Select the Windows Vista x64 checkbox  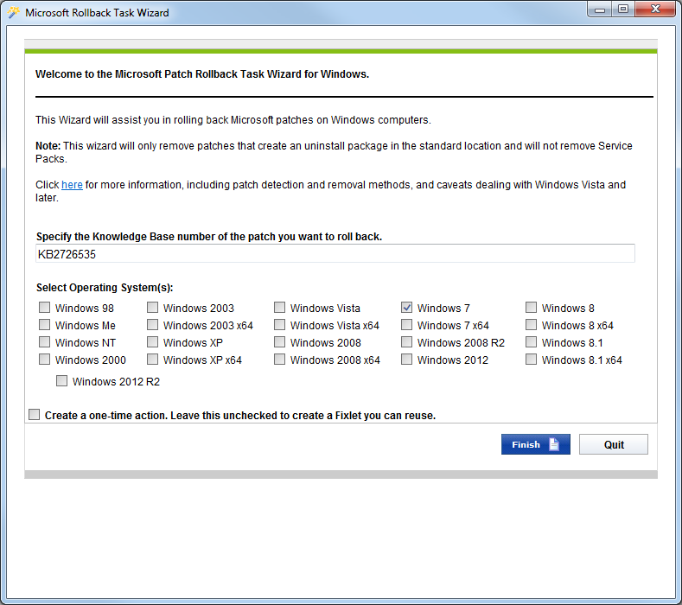coord(280,325)
